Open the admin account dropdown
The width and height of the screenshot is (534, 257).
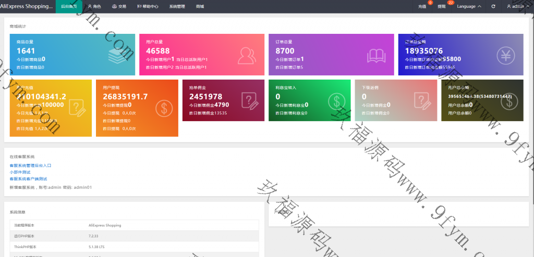[517, 6]
